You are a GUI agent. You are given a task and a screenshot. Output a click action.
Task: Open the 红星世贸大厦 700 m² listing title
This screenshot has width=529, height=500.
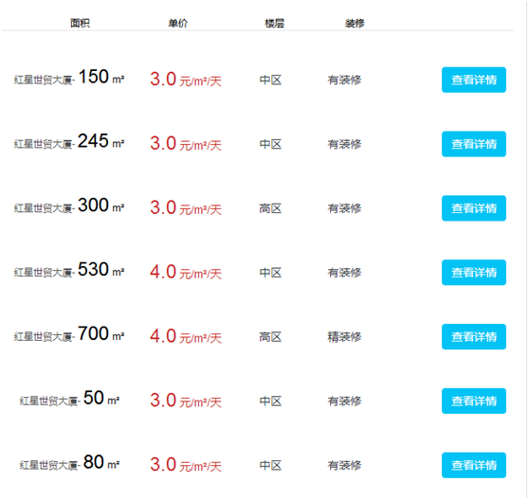click(x=69, y=334)
